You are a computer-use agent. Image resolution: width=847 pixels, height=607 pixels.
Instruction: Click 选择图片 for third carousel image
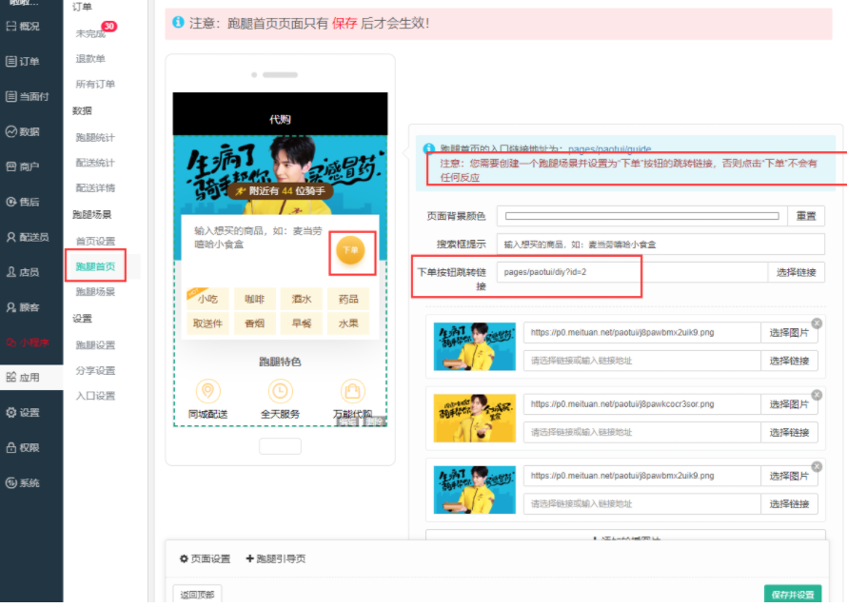789,476
